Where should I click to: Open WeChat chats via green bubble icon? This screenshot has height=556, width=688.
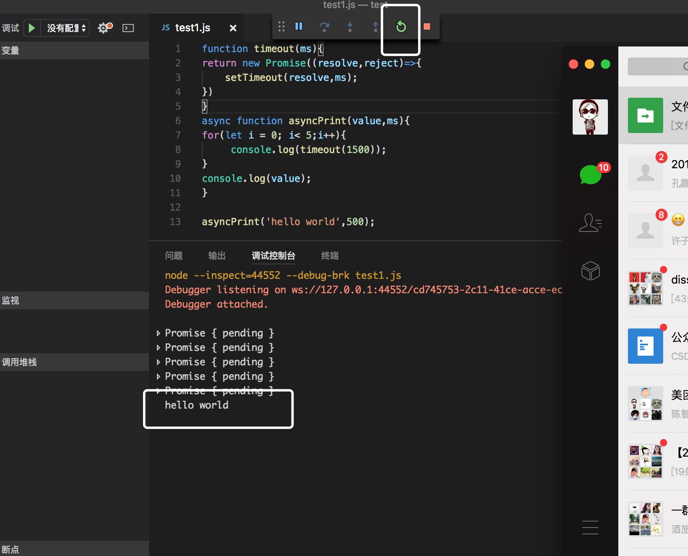[x=590, y=174]
